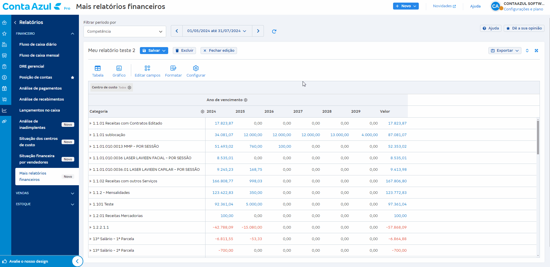Open the Novo creation dropdown
The image size is (550, 267).
pyautogui.click(x=406, y=6)
